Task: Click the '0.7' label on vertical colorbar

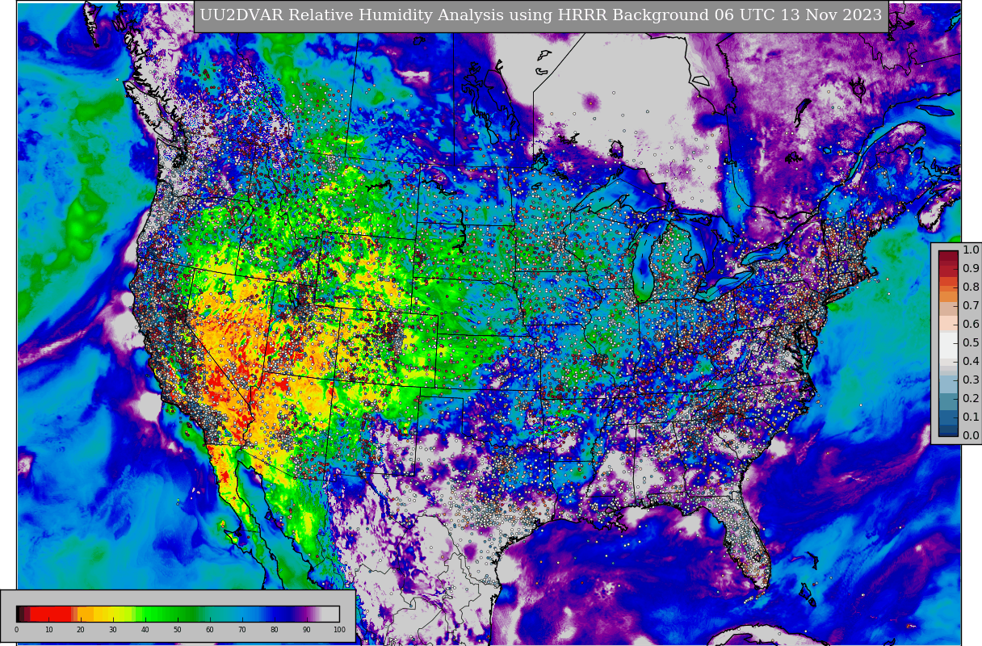Action: tap(971, 305)
